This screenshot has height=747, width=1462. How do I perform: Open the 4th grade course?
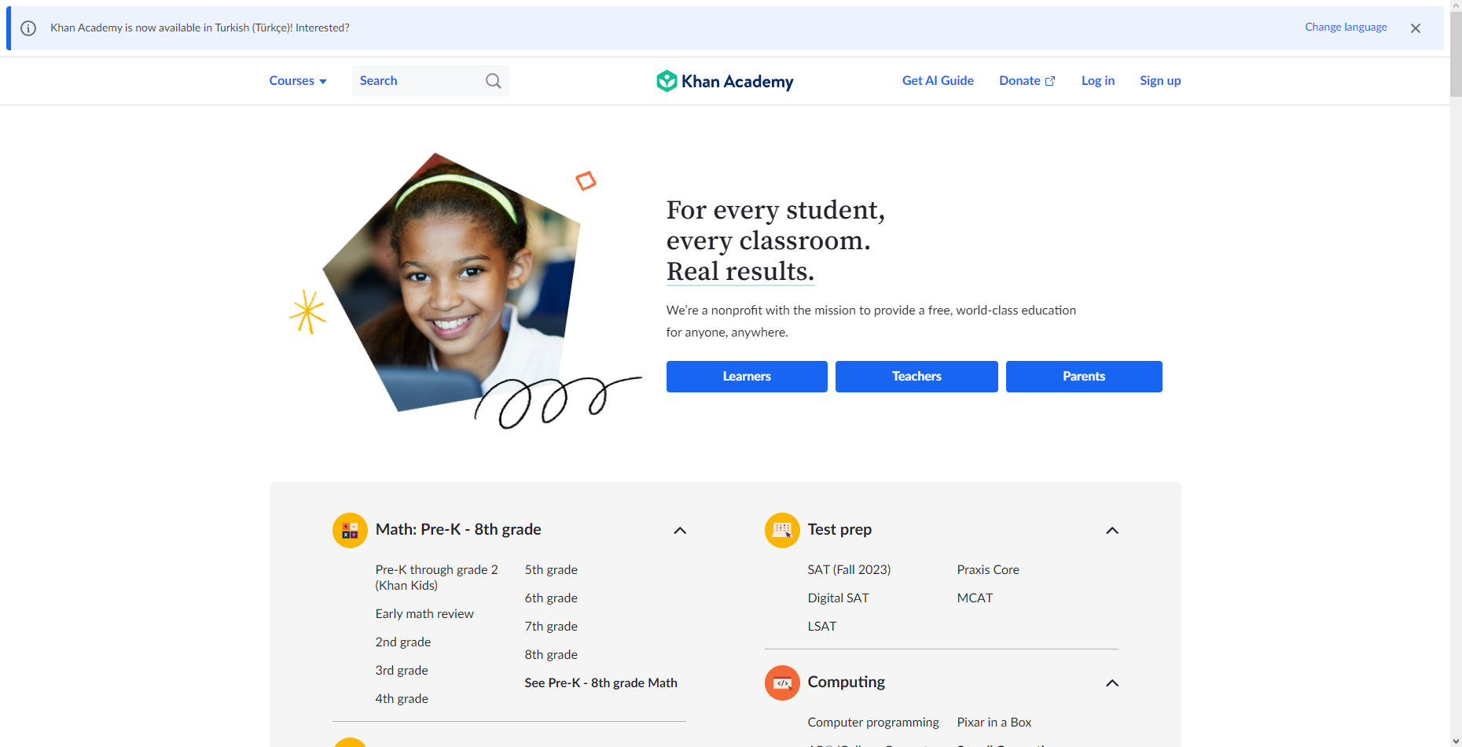tap(402, 698)
